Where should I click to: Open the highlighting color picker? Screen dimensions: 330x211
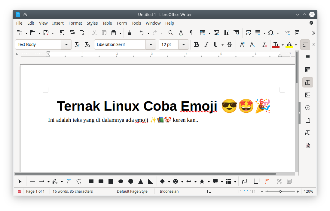(x=296, y=44)
